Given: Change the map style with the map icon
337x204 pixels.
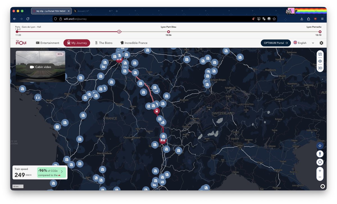Looking at the screenshot, I should coord(320,54).
